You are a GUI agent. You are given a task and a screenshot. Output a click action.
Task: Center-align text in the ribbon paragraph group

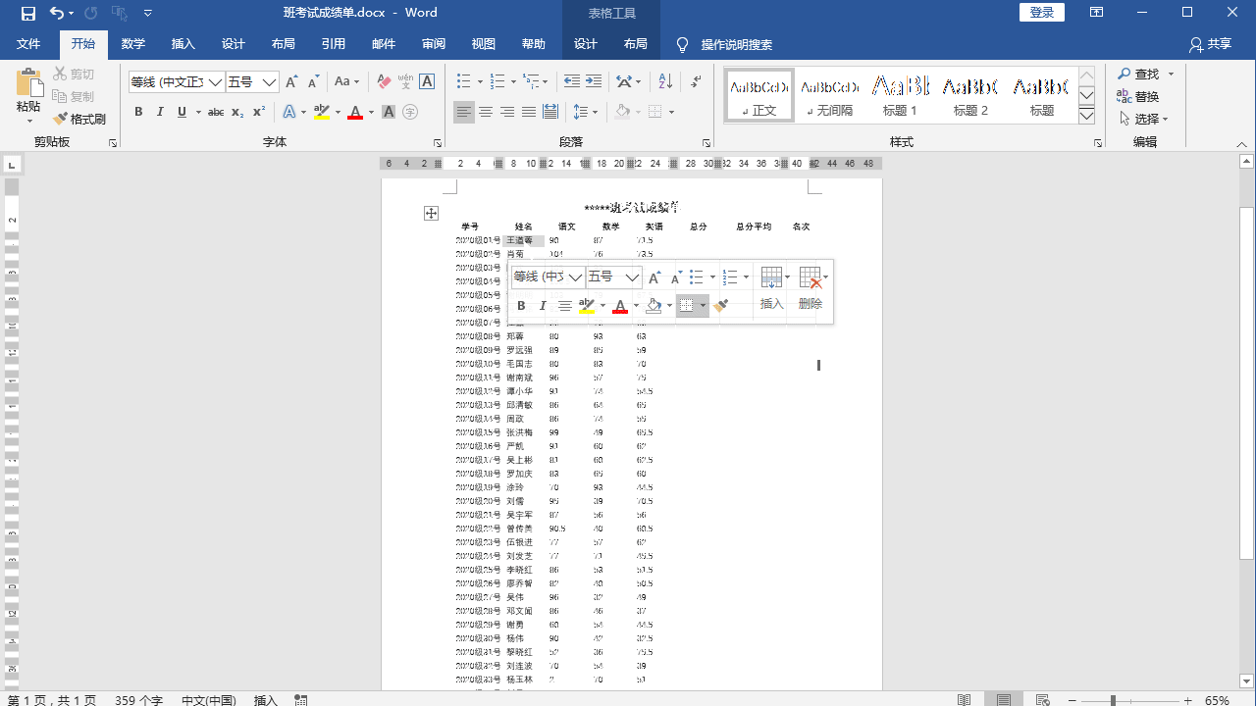click(x=486, y=113)
